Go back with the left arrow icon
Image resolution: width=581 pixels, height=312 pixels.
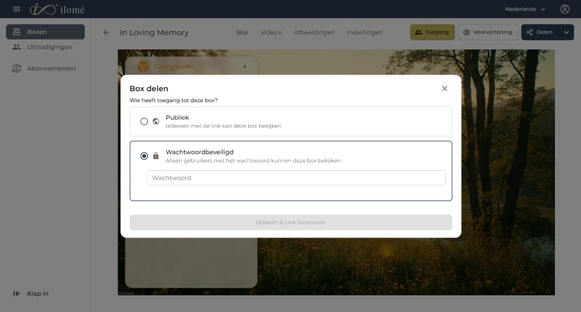point(106,32)
